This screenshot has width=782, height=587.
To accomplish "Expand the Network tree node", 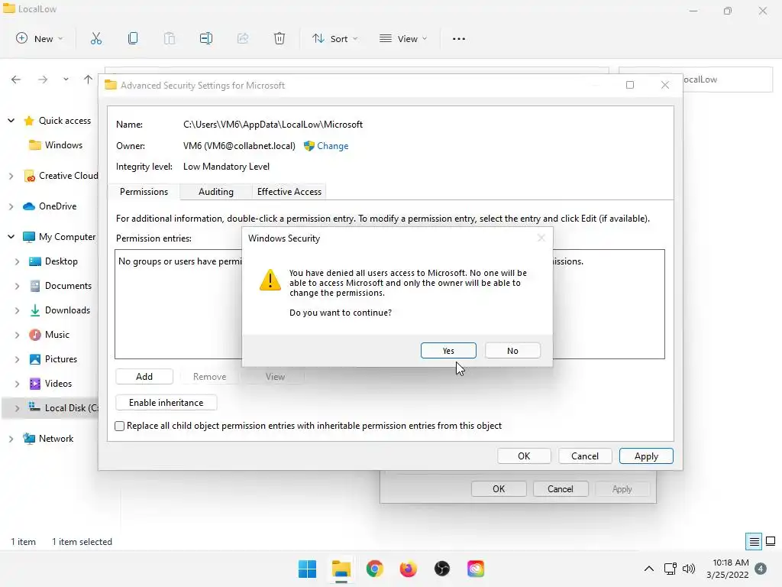I will click(11, 439).
